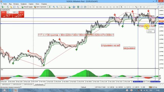Switch to H4 timeframe
This screenshot has height=92, width=164.
click(107, 7)
